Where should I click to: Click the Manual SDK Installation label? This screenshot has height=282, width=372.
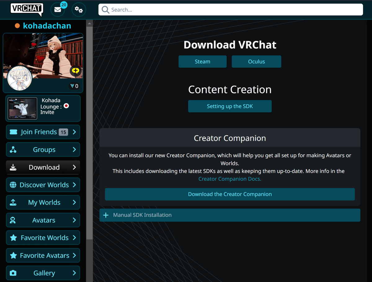(142, 215)
